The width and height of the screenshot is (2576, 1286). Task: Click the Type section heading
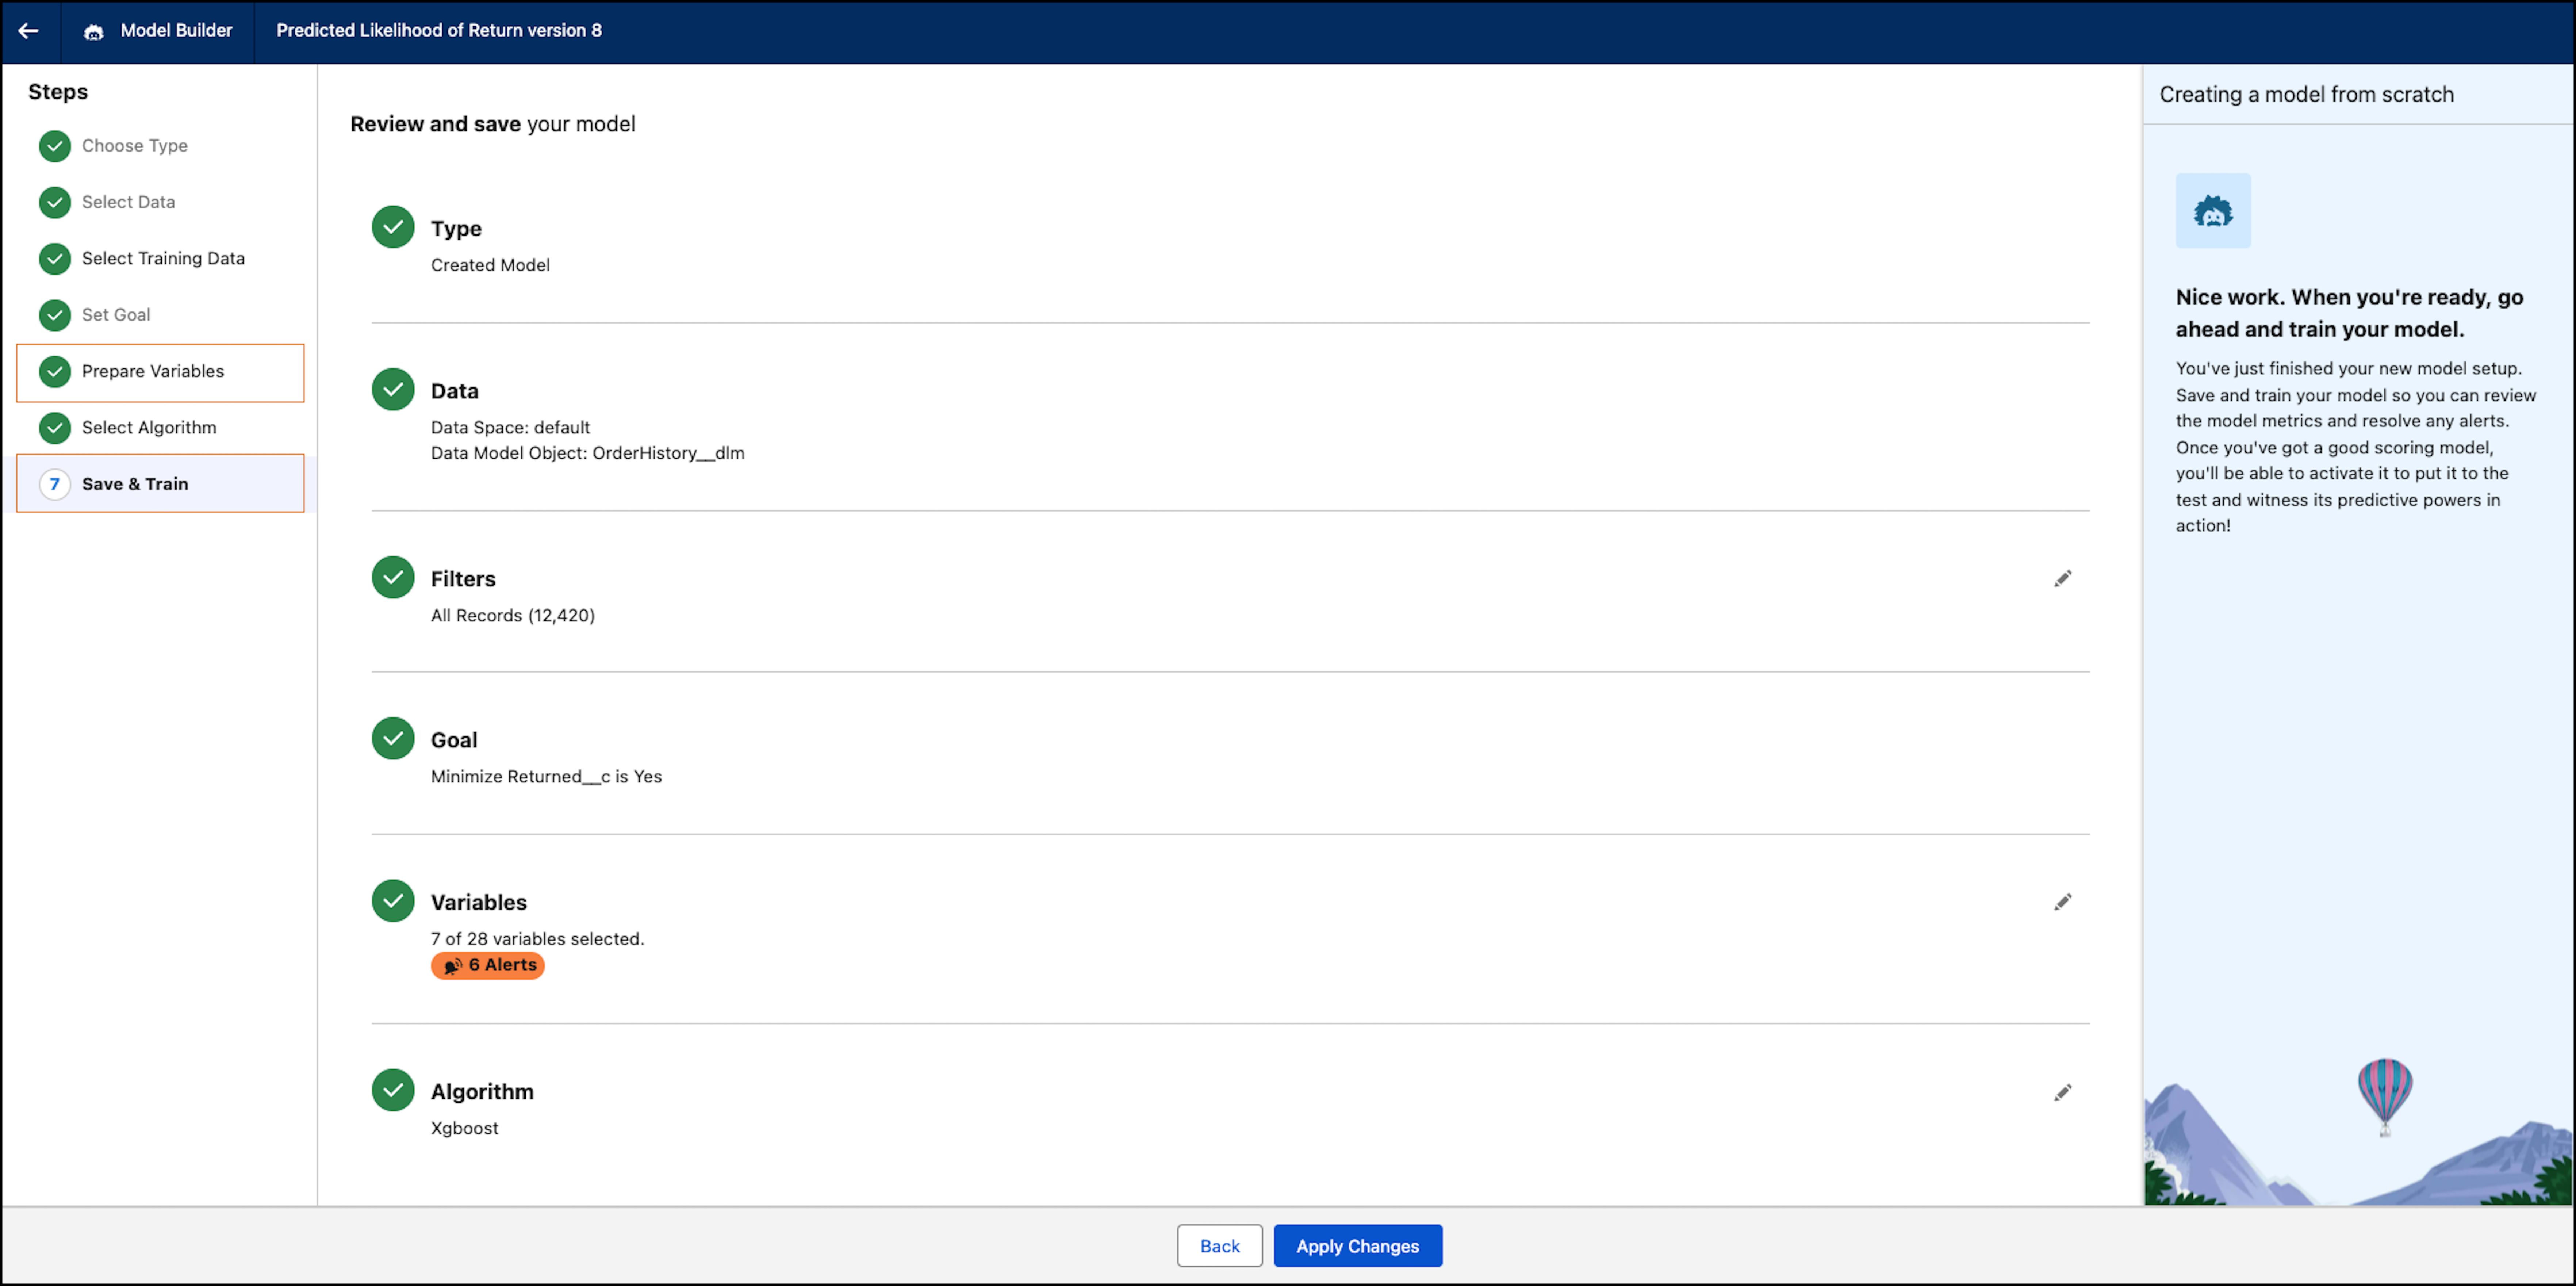[456, 229]
